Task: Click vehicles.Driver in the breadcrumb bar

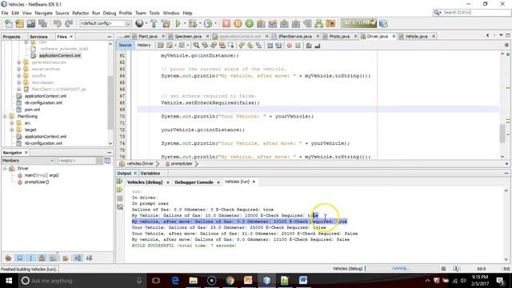Action: point(140,163)
